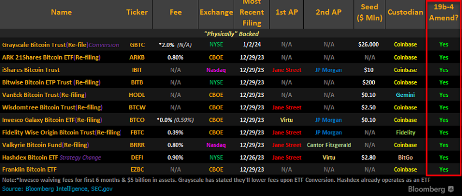This screenshot has height=196, width=462.
Task: Select Bitwise Bitcoin ETP Trust row name
Action: pyautogui.click(x=51, y=82)
